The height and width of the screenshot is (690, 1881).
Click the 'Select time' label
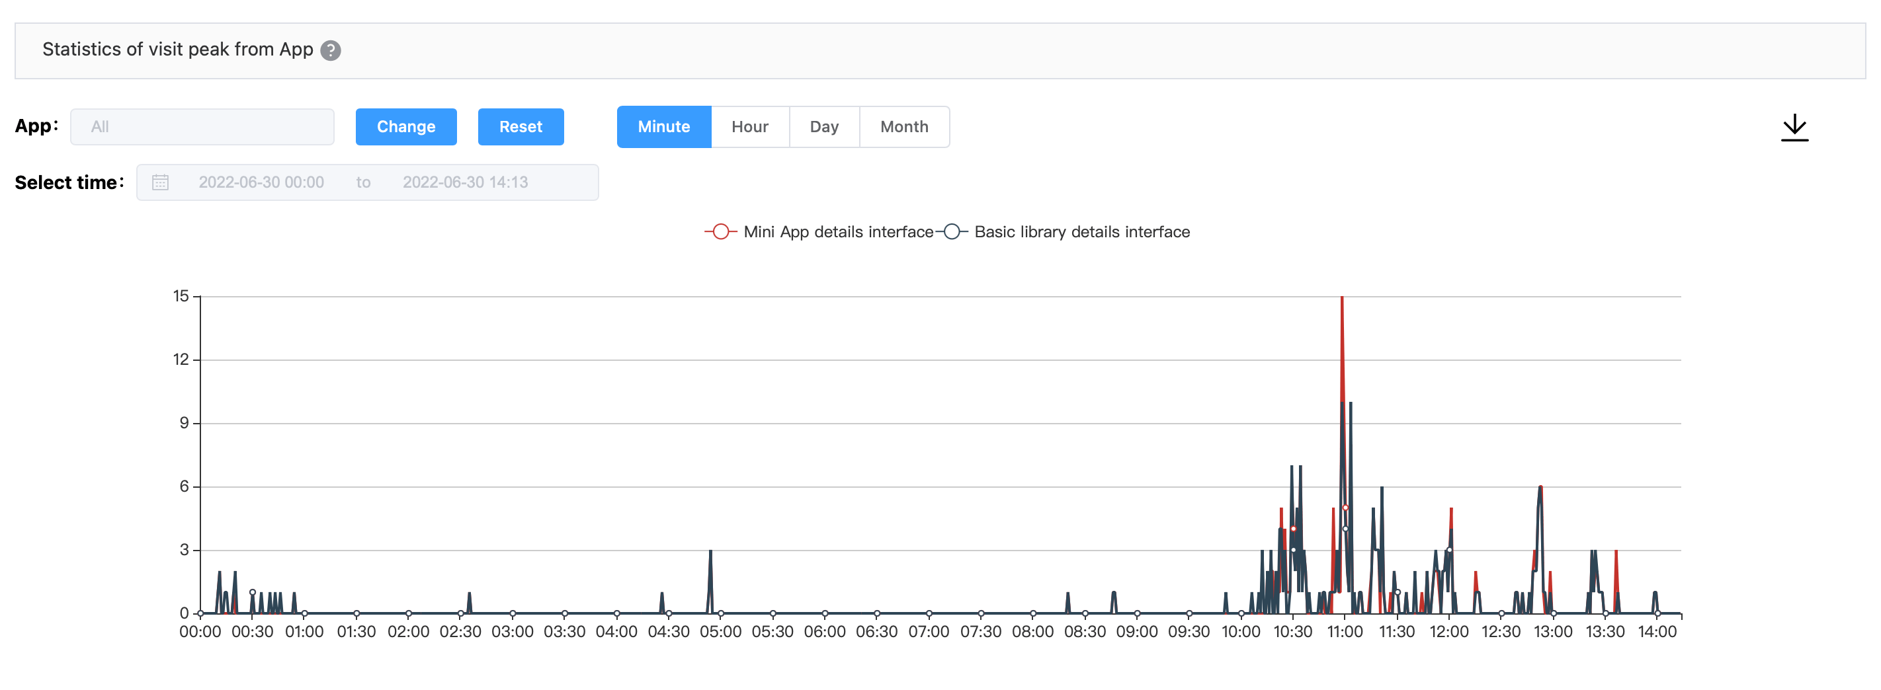click(69, 182)
